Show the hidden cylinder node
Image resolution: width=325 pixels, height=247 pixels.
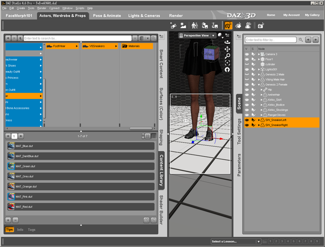click(246, 64)
